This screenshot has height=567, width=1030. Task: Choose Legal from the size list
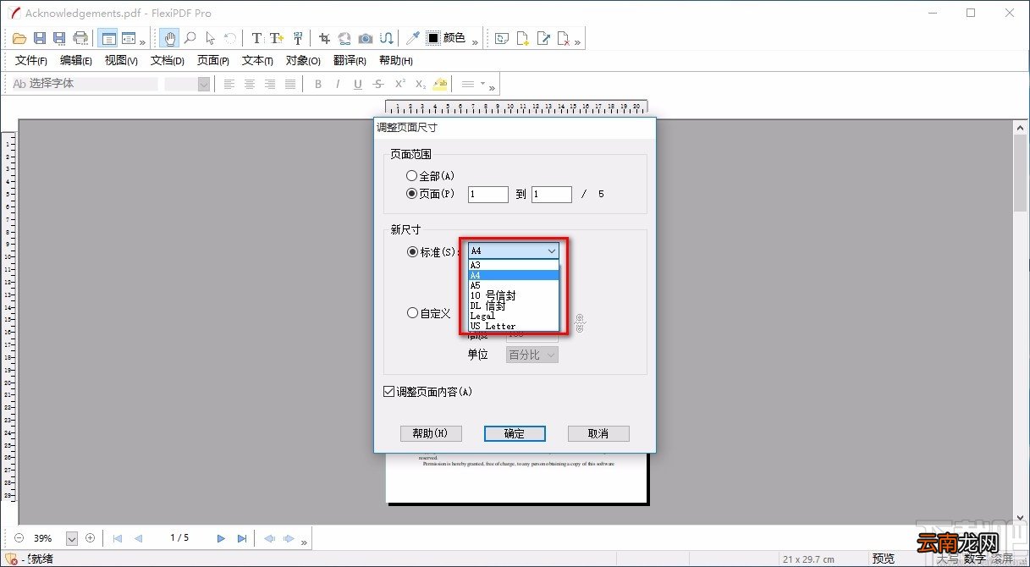tap(514, 316)
